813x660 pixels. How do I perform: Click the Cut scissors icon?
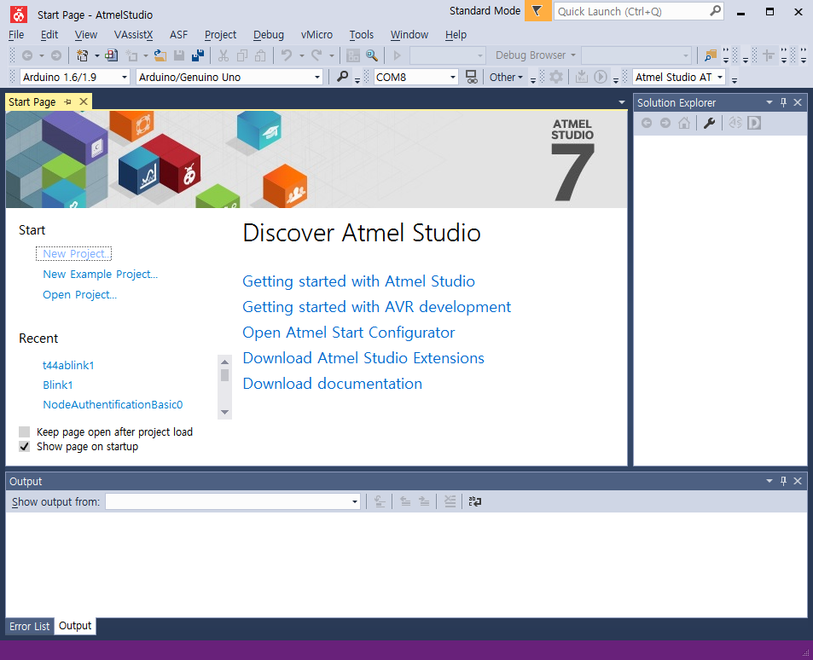224,55
